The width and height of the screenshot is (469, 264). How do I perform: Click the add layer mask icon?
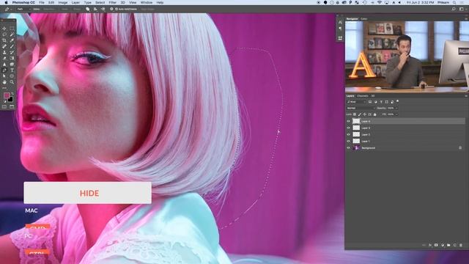pos(436,245)
